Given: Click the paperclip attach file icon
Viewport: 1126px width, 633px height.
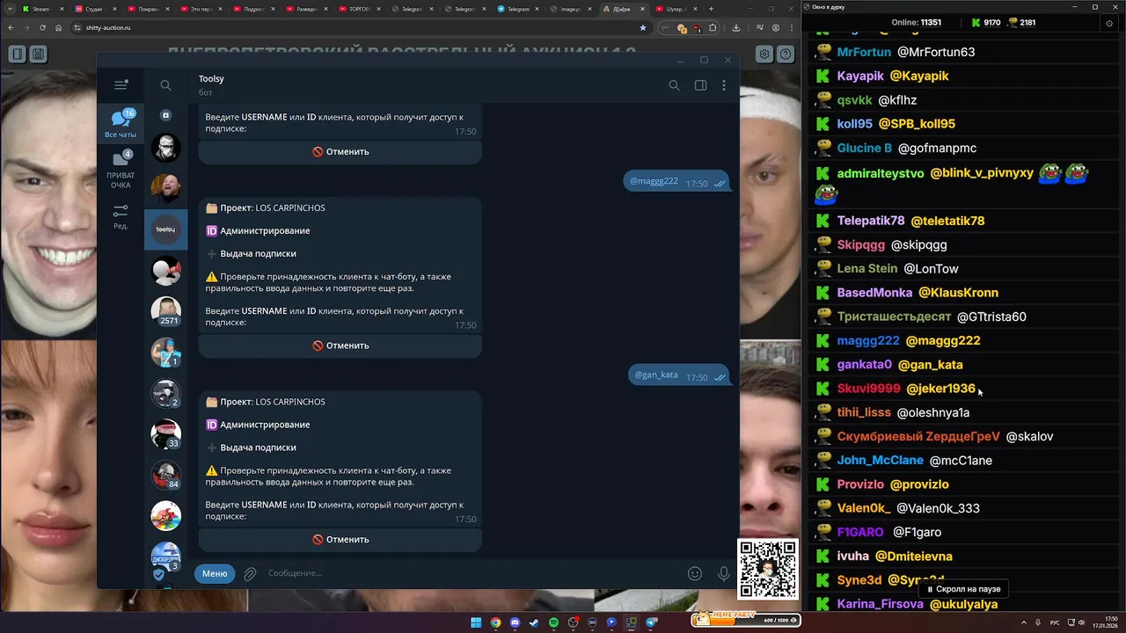Looking at the screenshot, I should (250, 573).
